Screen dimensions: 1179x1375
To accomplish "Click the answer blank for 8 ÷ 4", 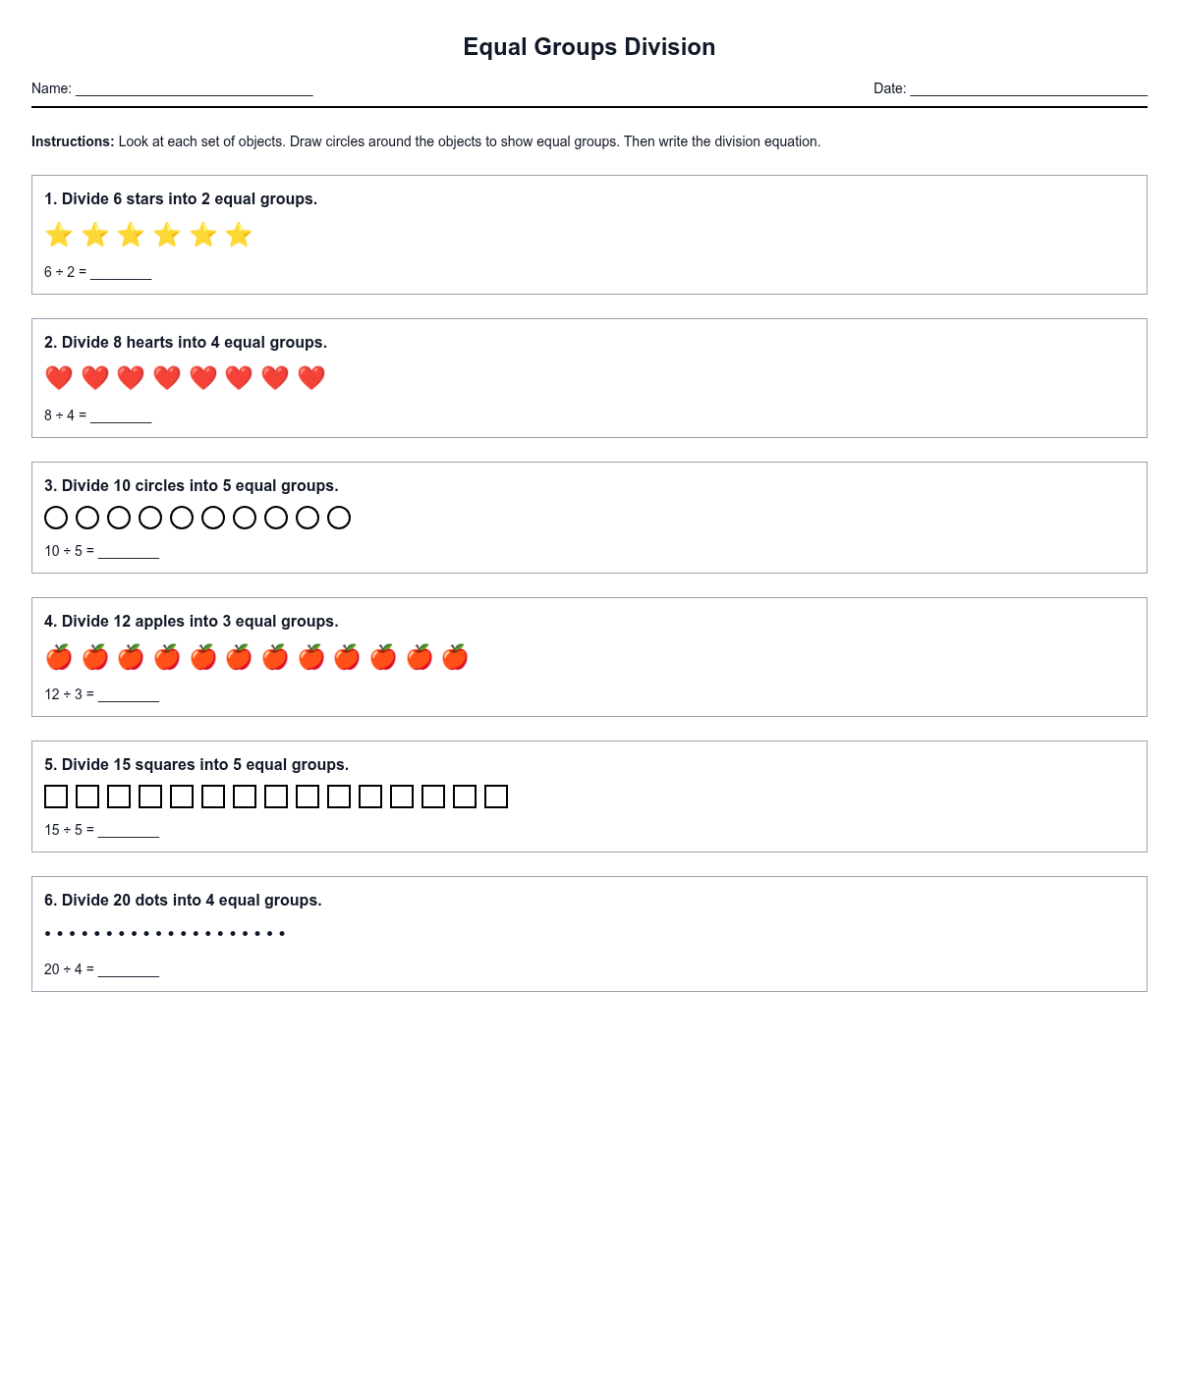I will [121, 415].
